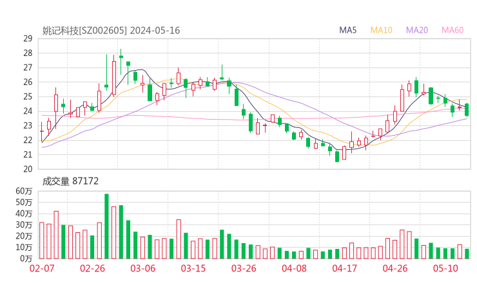Click the 40万 volume axis label
This screenshot has width=477, height=283.
[x=24, y=214]
